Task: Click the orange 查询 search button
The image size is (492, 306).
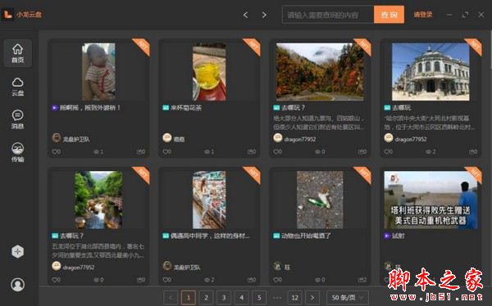Action: click(389, 15)
